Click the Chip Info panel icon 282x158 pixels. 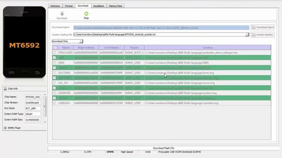click(x=5, y=89)
